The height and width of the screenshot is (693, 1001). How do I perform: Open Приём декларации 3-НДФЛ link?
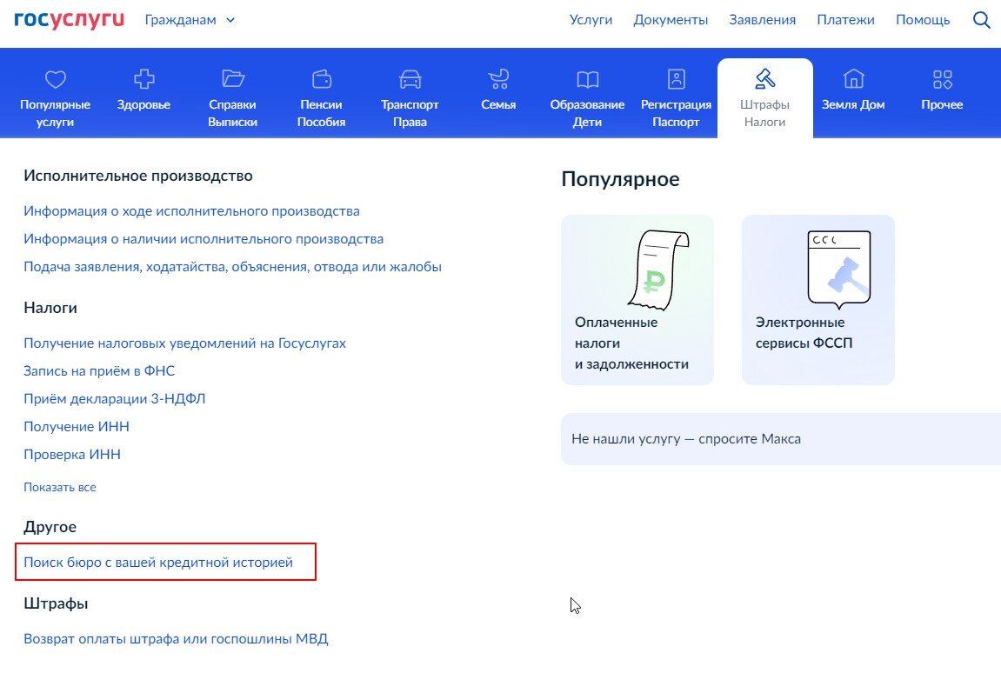tap(114, 399)
